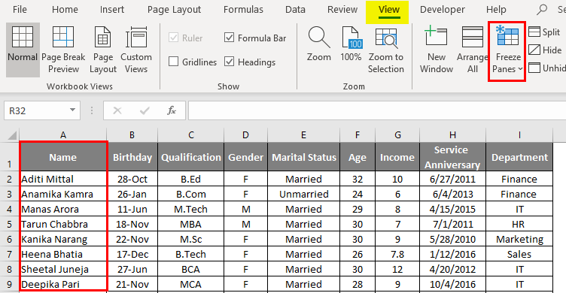Image resolution: width=566 pixels, height=293 pixels.
Task: Select column B header
Action: point(132,135)
